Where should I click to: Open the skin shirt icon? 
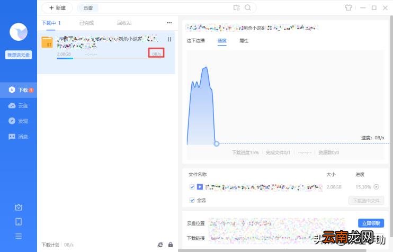coord(348,8)
